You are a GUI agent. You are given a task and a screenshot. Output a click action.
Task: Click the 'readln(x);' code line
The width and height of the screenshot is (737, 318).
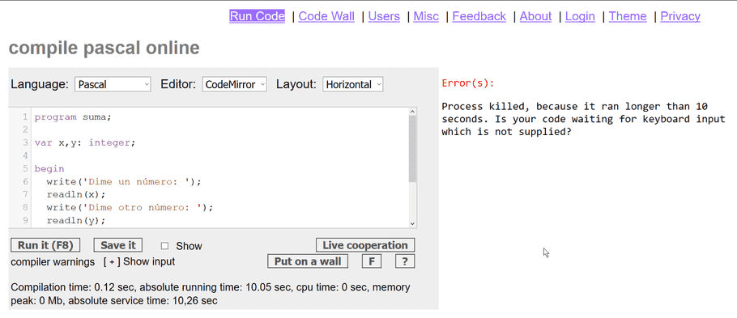coord(75,194)
